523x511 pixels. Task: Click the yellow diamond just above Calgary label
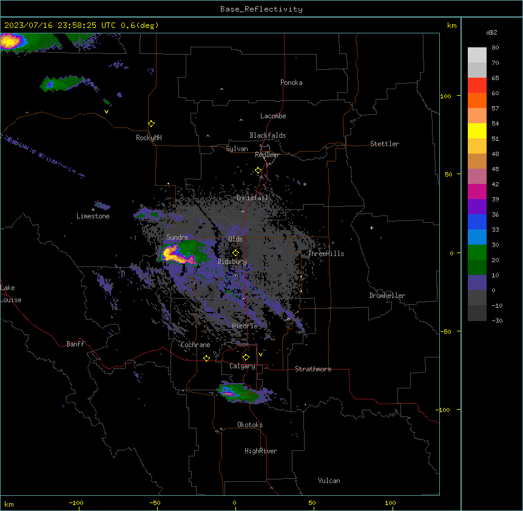click(246, 357)
